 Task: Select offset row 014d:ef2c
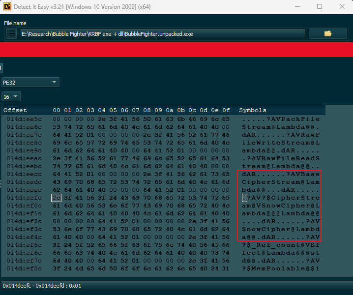[24, 221]
